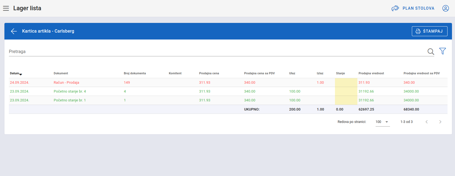The image size is (455, 176).
Task: Select the Početno stanje br. 1 row
Action: click(x=228, y=100)
